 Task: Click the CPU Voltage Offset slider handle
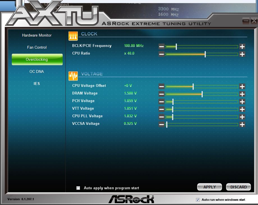193,87
